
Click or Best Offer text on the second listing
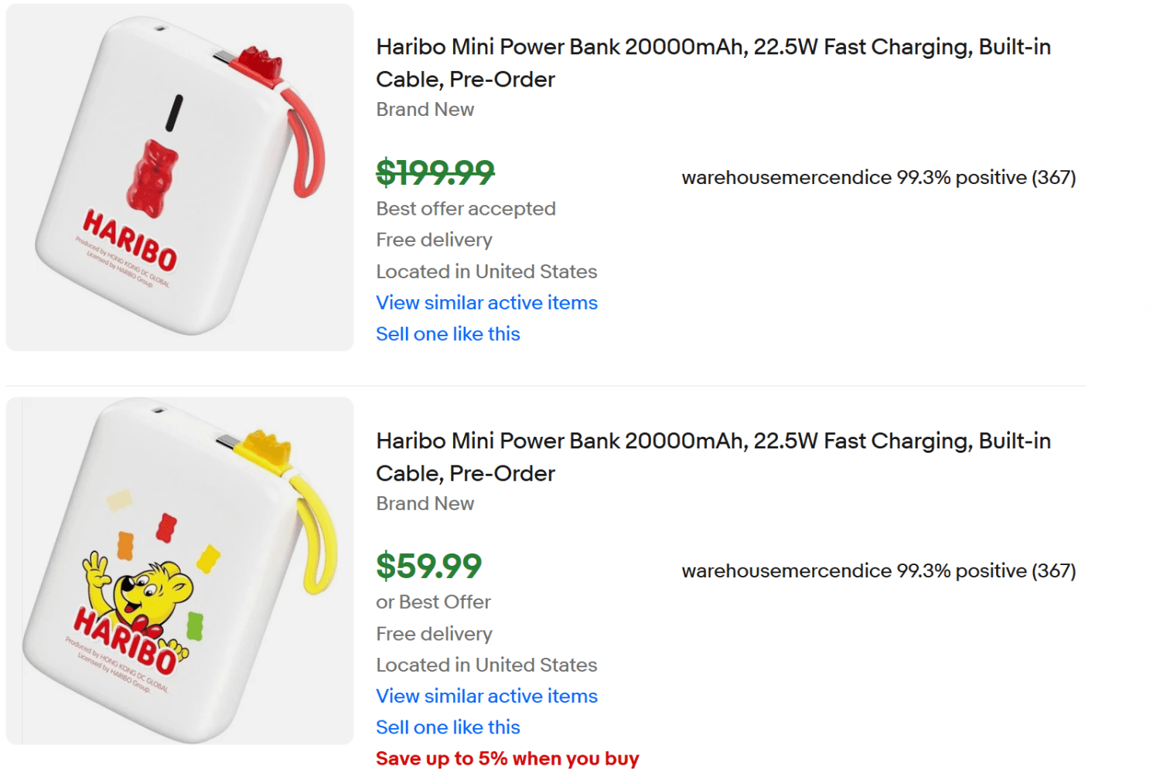[433, 602]
